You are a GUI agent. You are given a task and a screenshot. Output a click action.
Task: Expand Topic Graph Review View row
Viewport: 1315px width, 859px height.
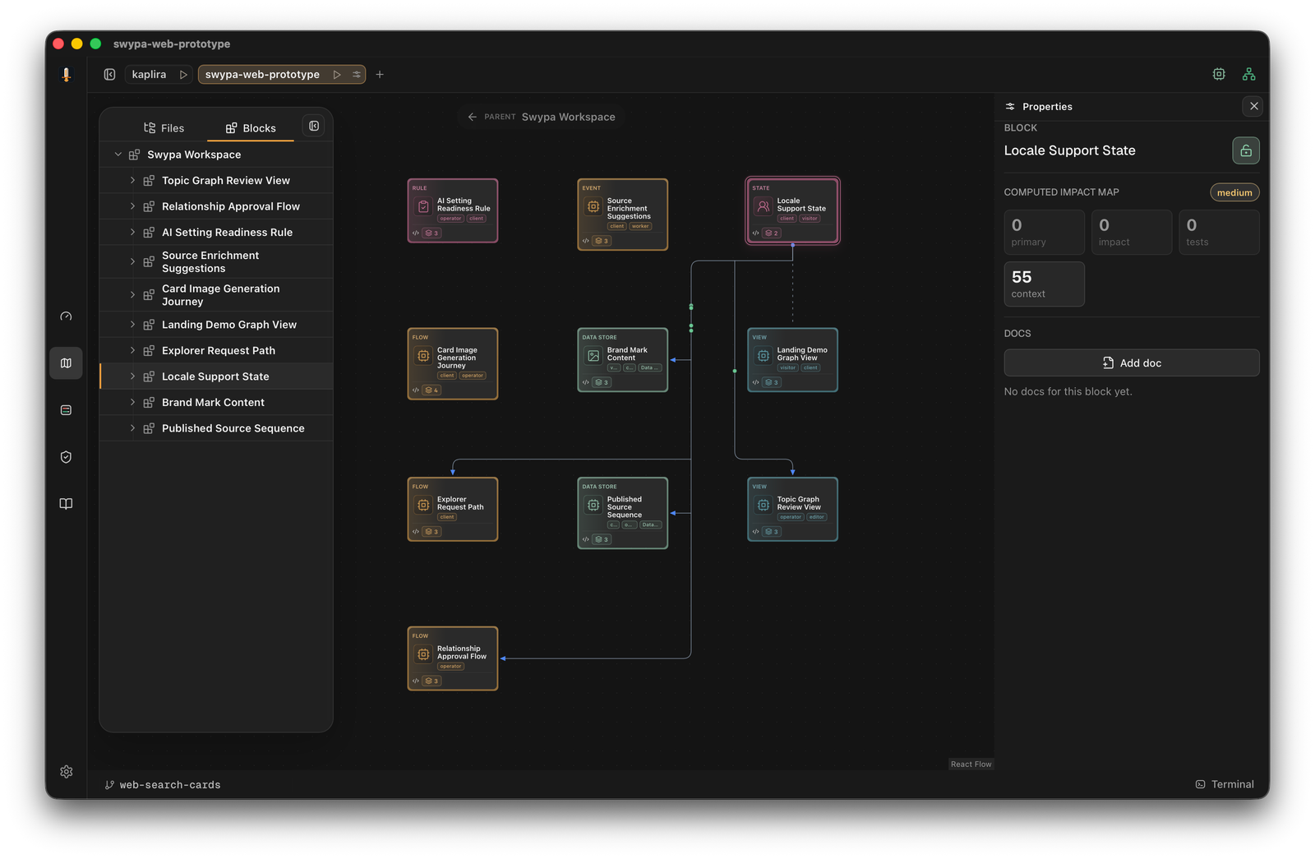pyautogui.click(x=132, y=180)
